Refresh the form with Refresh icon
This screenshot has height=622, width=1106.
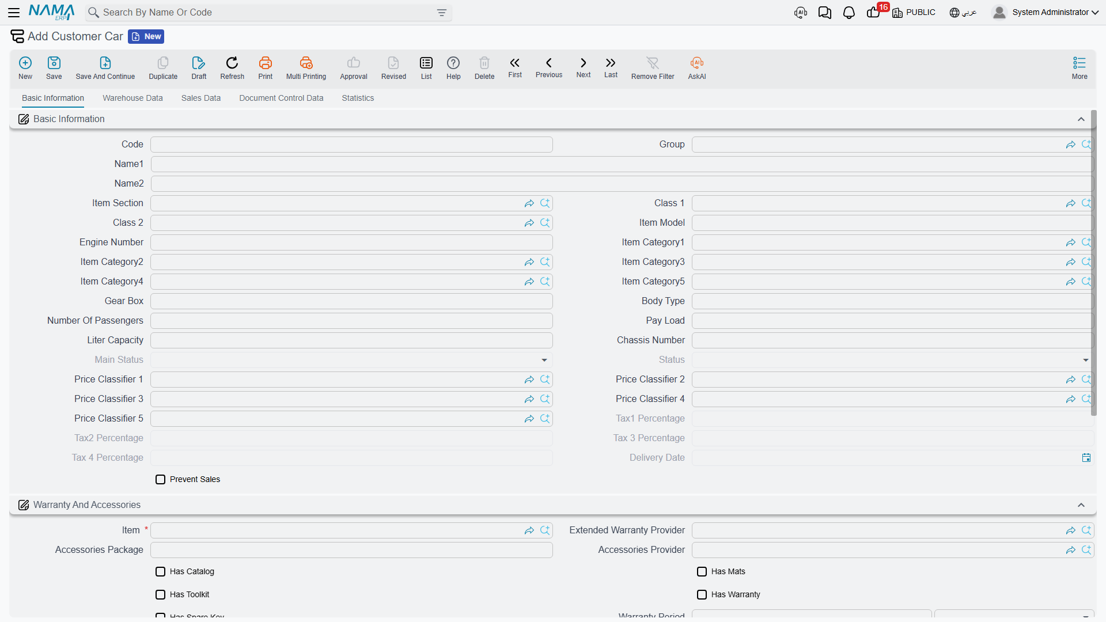pyautogui.click(x=232, y=68)
